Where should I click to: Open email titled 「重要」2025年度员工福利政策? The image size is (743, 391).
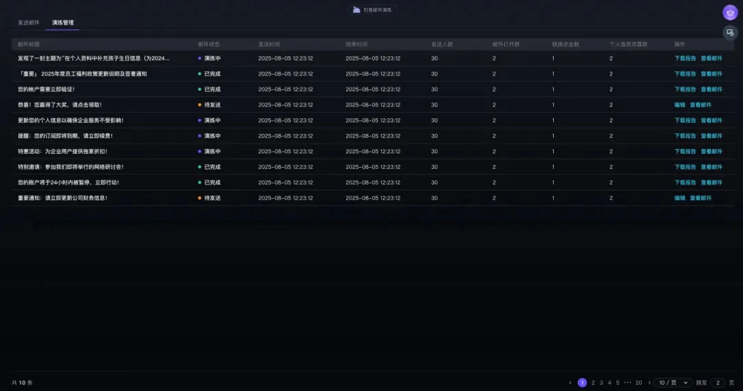point(83,74)
